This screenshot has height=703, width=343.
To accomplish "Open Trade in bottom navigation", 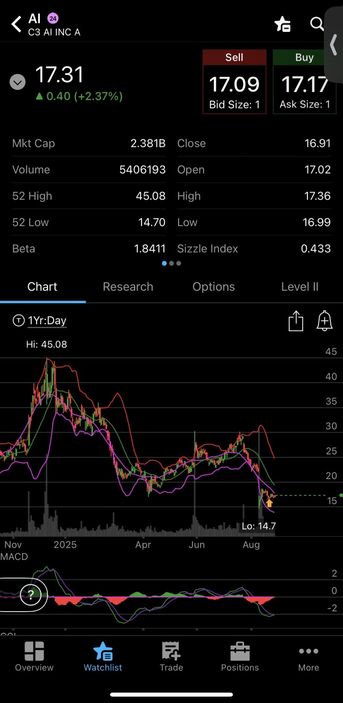I will pos(171,657).
